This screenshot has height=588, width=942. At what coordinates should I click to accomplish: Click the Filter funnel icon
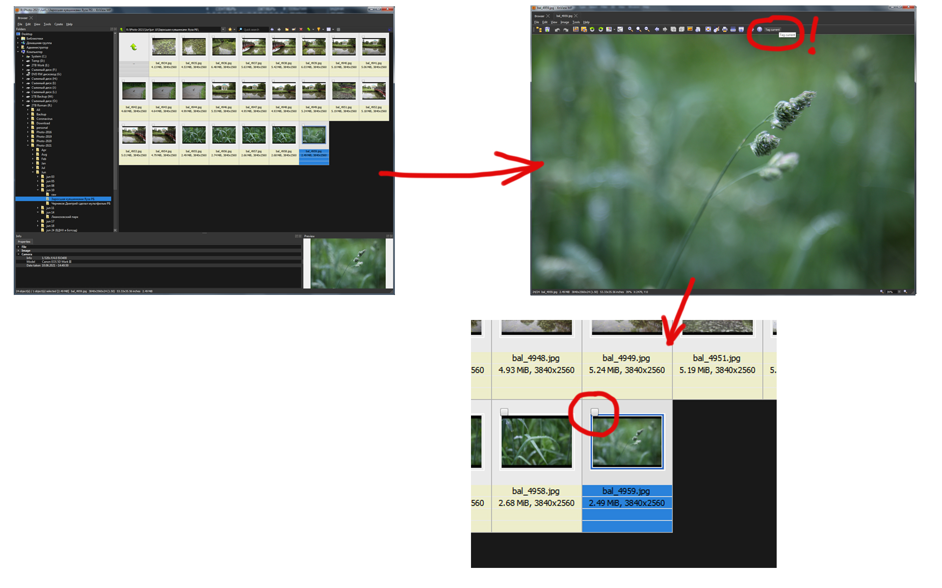(x=318, y=29)
